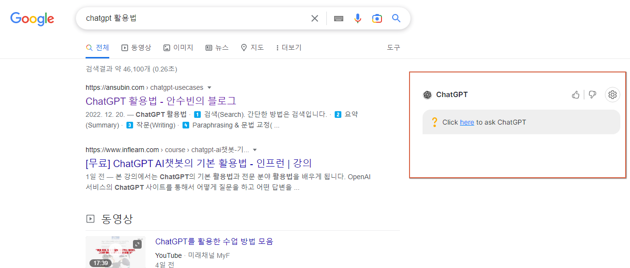This screenshot has width=630, height=268.
Task: Open the on-screen keyboard input tool
Action: [x=338, y=18]
